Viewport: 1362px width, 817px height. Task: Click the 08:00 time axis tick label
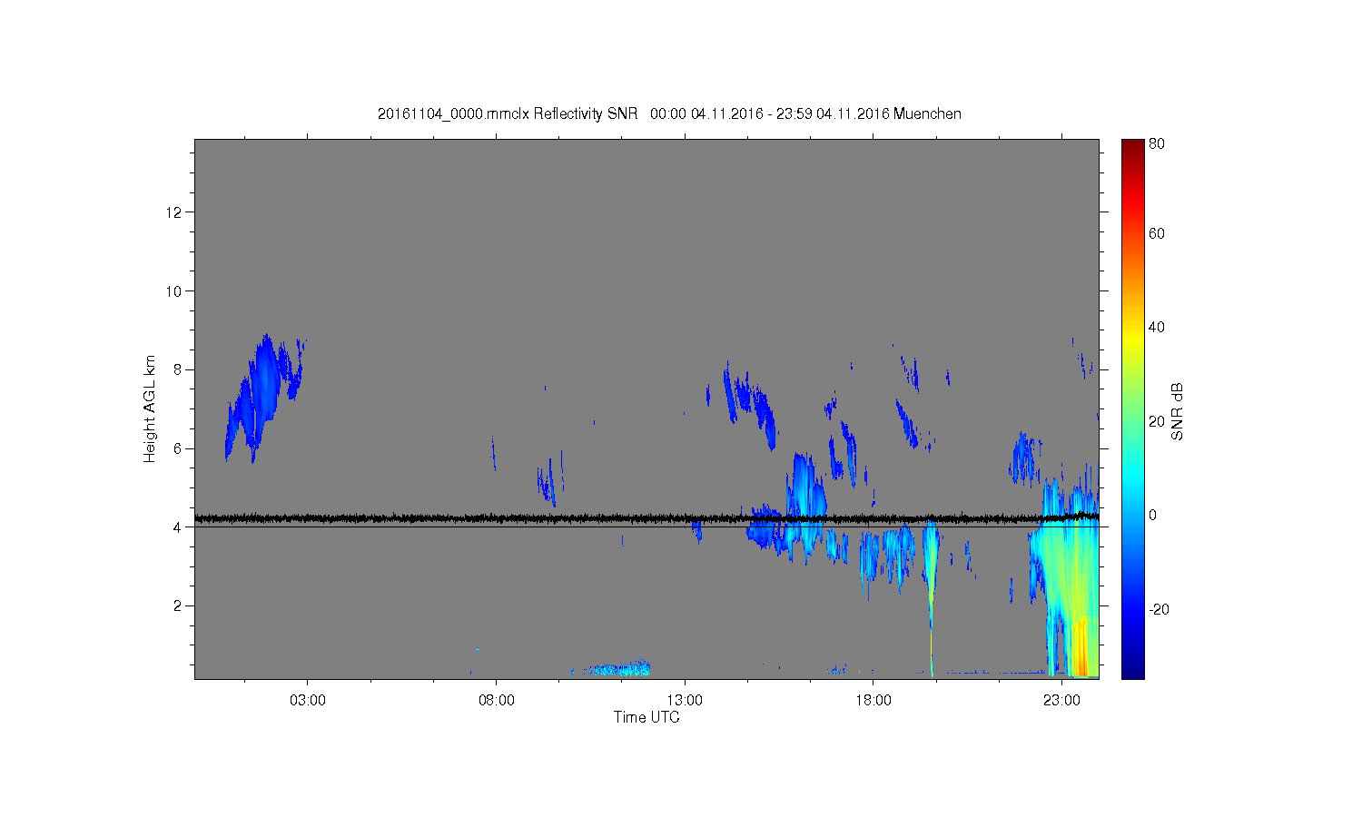pos(497,701)
